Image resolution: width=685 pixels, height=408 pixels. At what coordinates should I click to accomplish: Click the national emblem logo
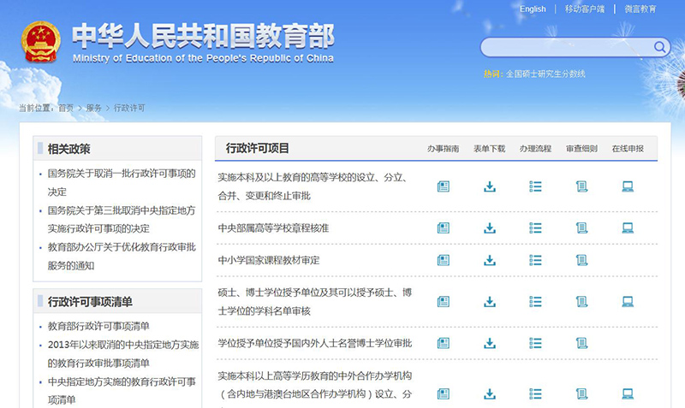pos(40,42)
